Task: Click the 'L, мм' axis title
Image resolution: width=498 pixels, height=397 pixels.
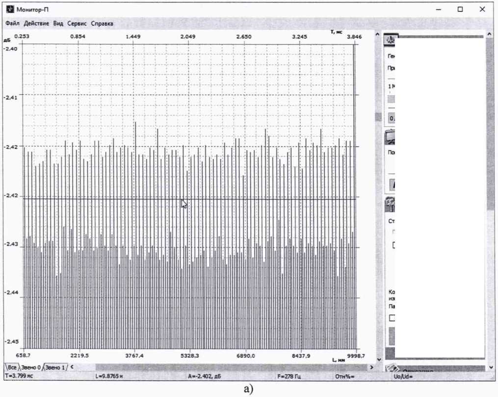Action: pos(339,360)
